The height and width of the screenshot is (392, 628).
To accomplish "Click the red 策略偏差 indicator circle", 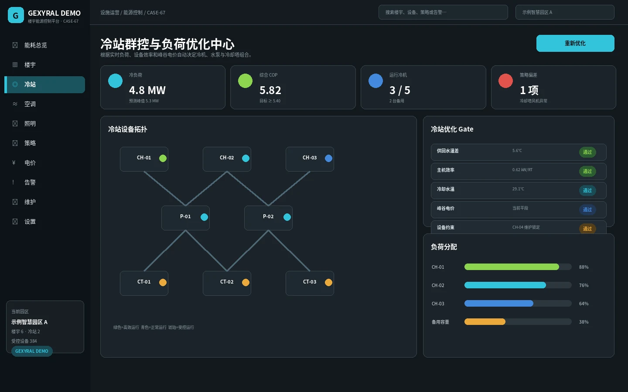I will (x=505, y=81).
